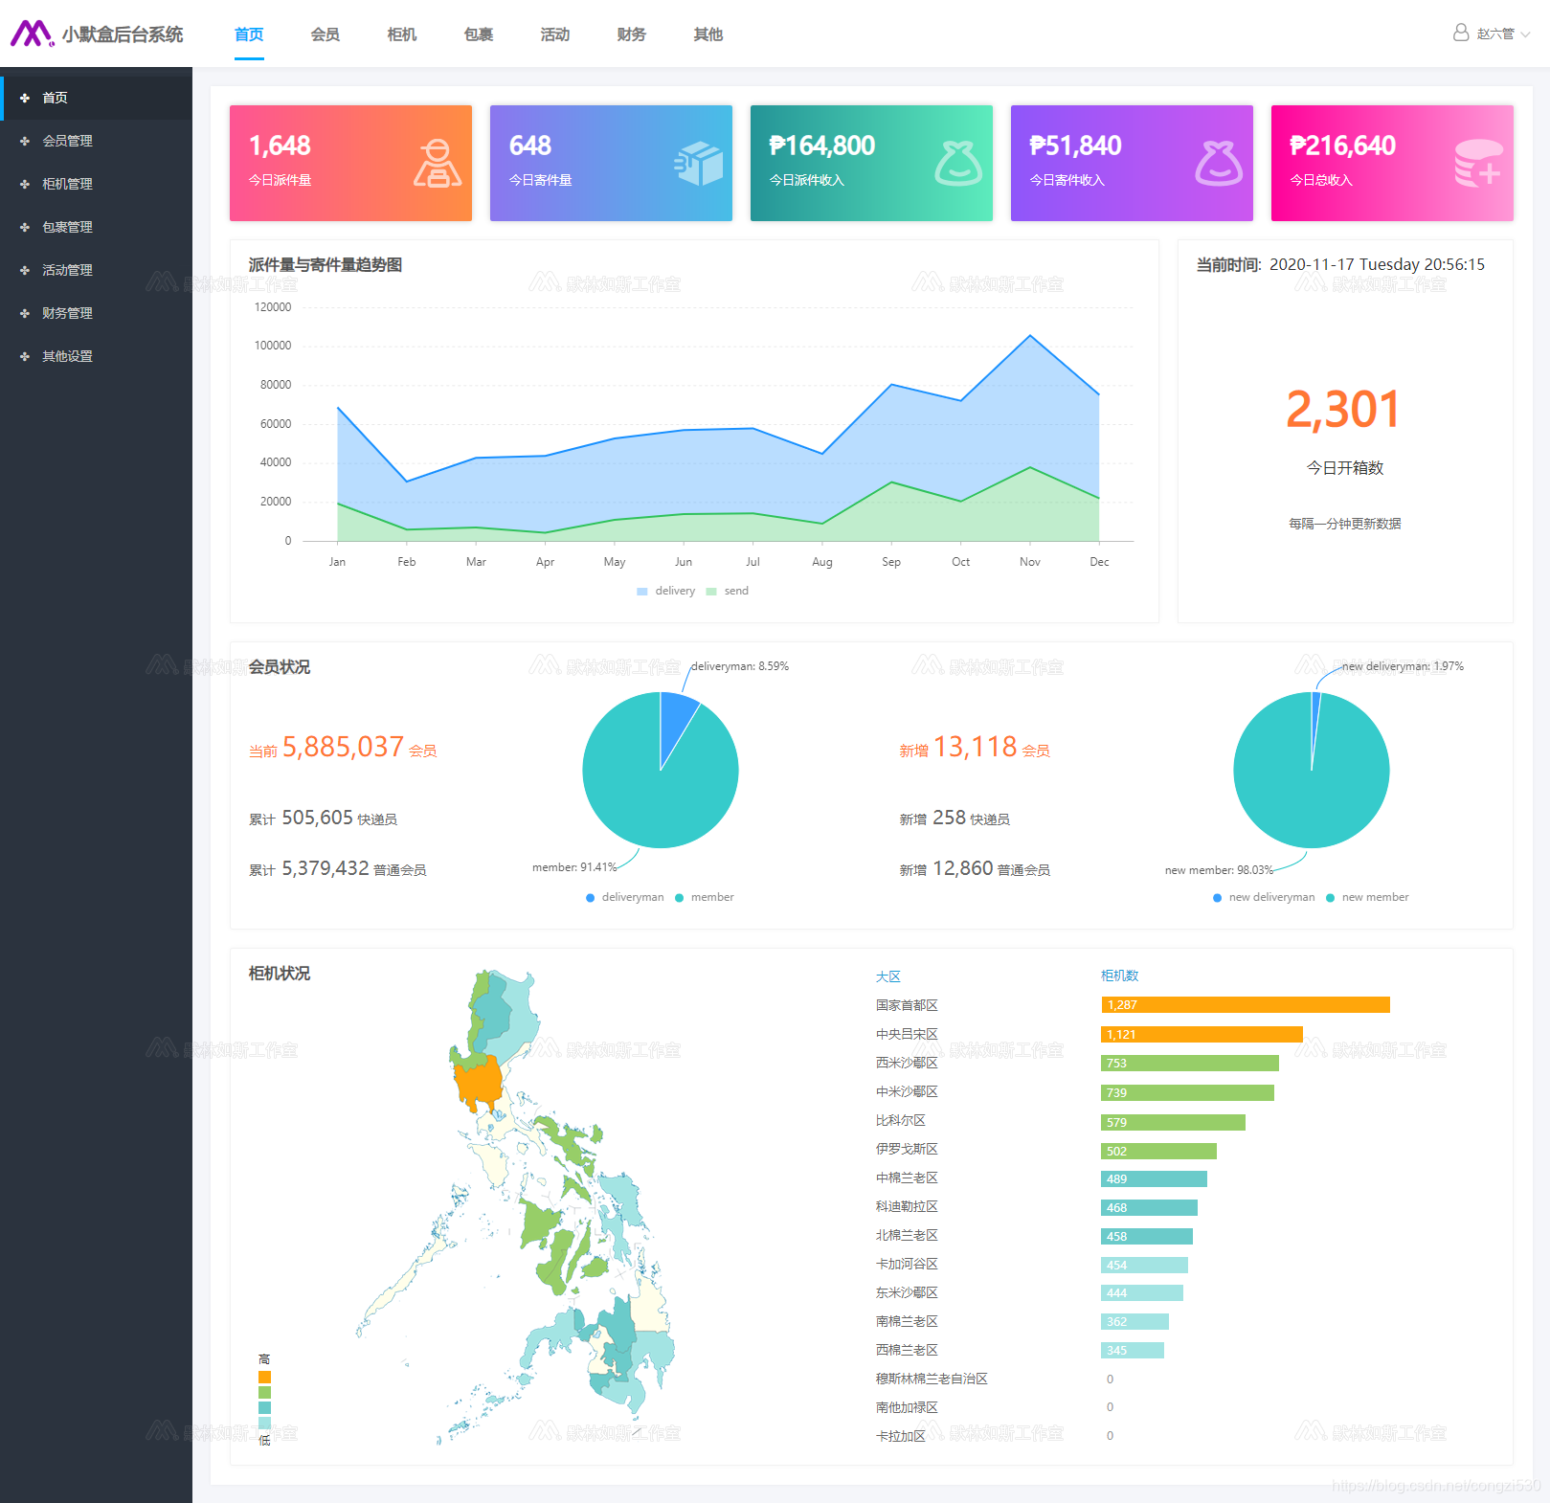Open the 其他 top tab
1550x1503 pixels.
point(708,34)
